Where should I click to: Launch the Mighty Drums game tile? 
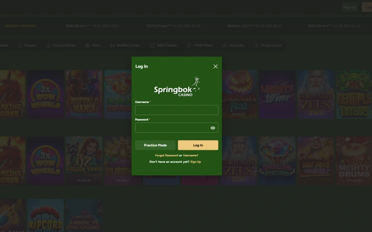pyautogui.click(x=354, y=161)
